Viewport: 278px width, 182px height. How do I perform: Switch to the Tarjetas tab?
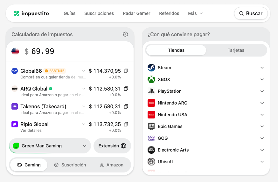[x=236, y=50]
